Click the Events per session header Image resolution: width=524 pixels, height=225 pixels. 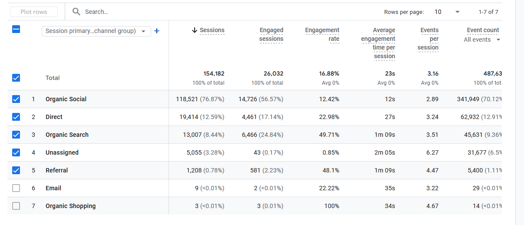pos(428,39)
